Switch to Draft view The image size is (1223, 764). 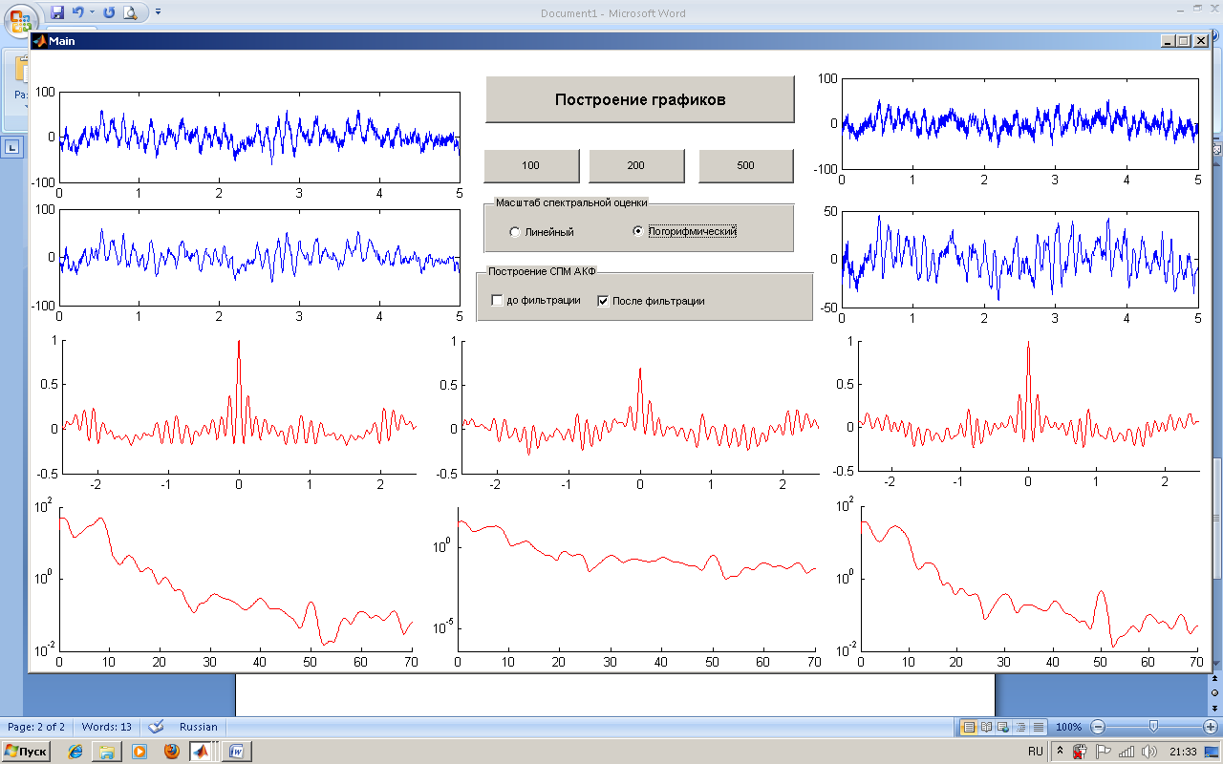pyautogui.click(x=1039, y=727)
